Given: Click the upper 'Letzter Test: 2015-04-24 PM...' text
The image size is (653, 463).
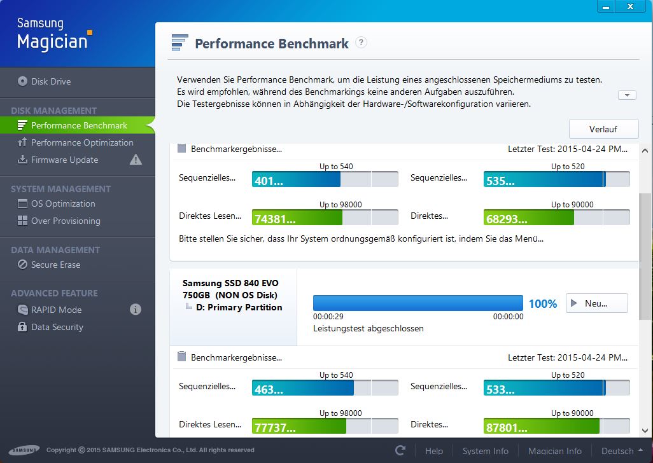Looking at the screenshot, I should click(x=568, y=149).
